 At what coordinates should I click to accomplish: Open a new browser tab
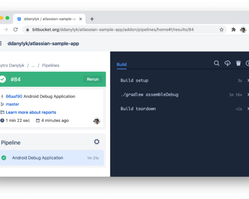click(x=92, y=19)
